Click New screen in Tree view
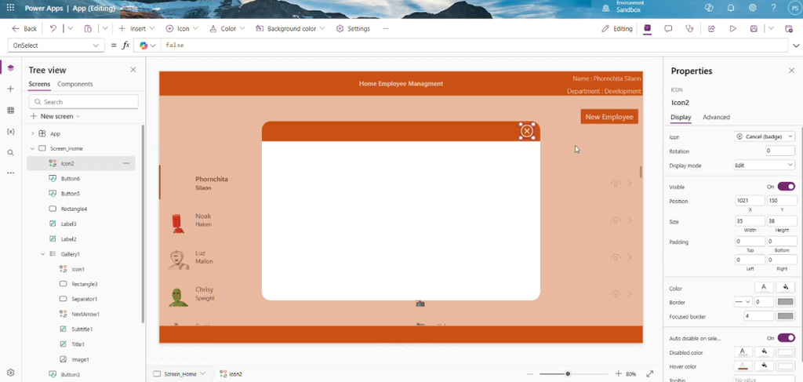Image resolution: width=803 pixels, height=382 pixels. pos(56,116)
